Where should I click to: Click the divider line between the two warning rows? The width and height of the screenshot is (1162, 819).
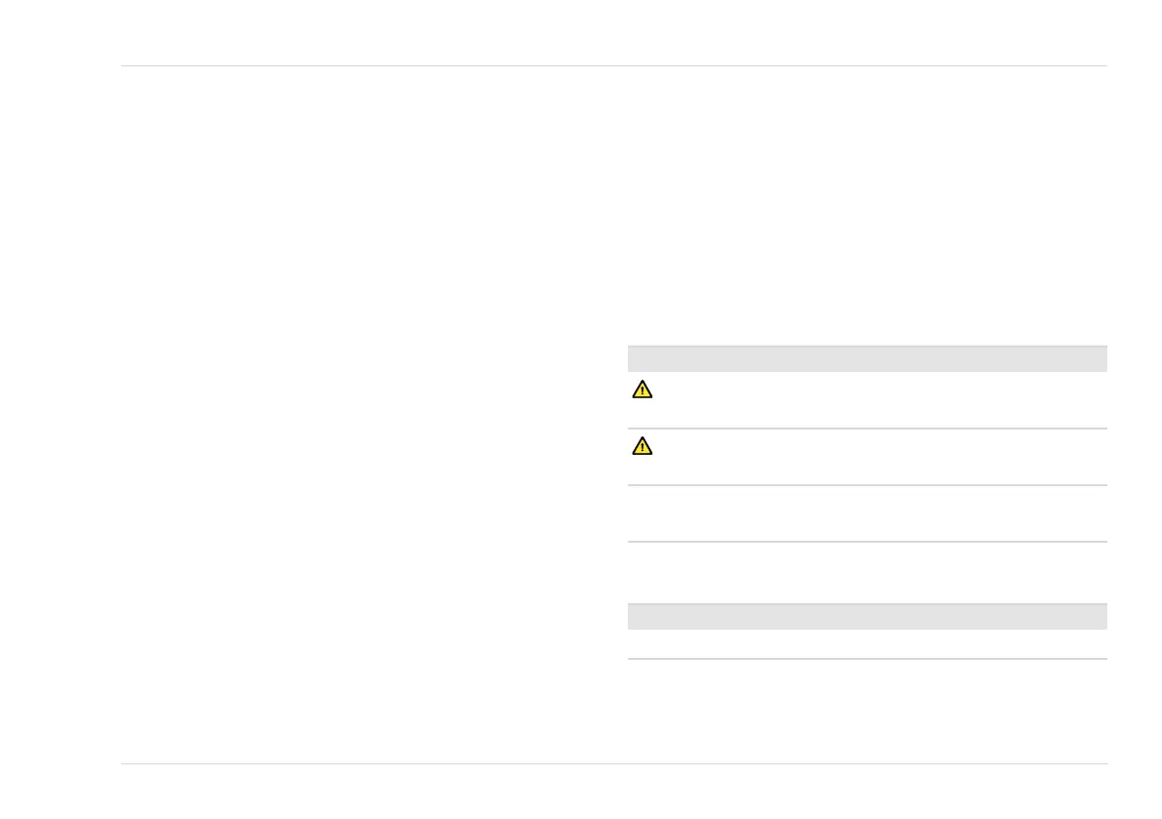pos(866,429)
